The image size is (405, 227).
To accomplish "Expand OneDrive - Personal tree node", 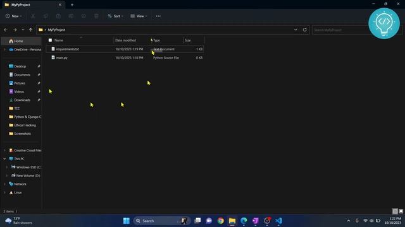I will click(x=4, y=49).
